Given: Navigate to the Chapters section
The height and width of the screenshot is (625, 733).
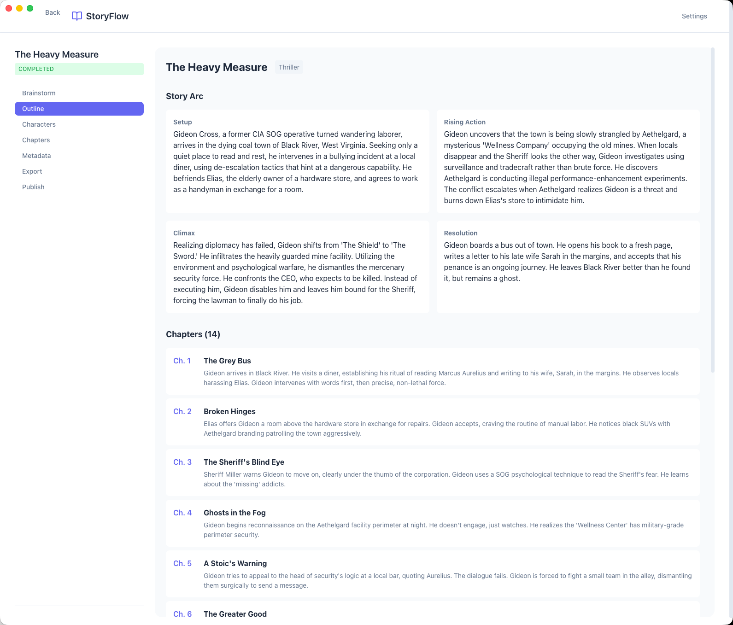Looking at the screenshot, I should click(x=36, y=140).
